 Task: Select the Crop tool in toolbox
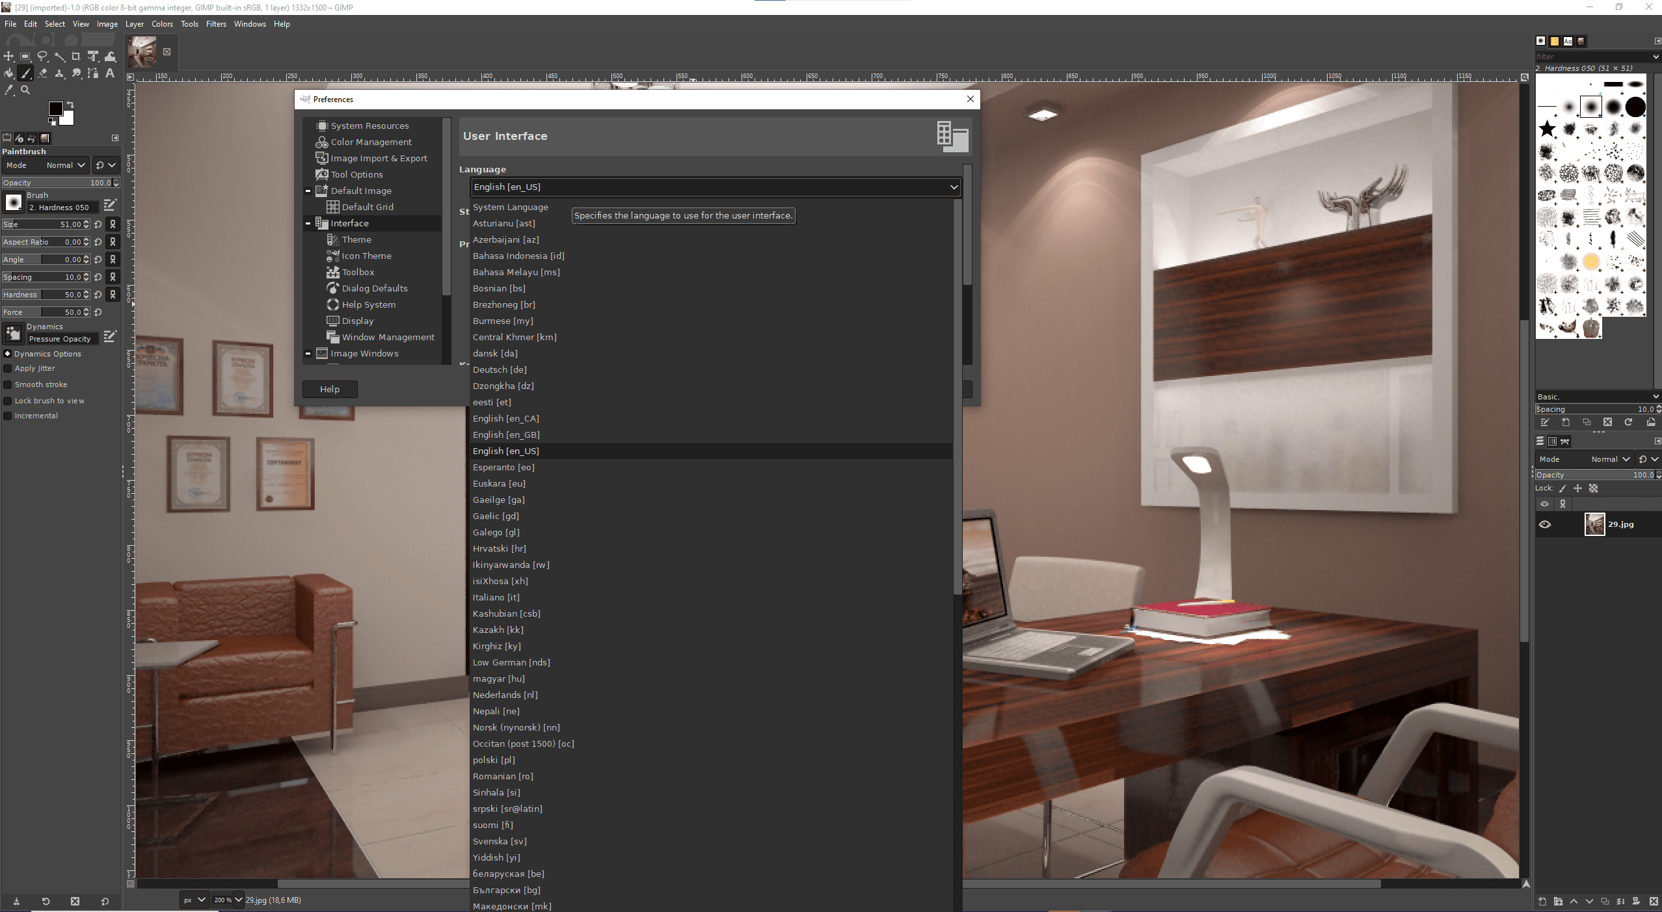tap(76, 57)
